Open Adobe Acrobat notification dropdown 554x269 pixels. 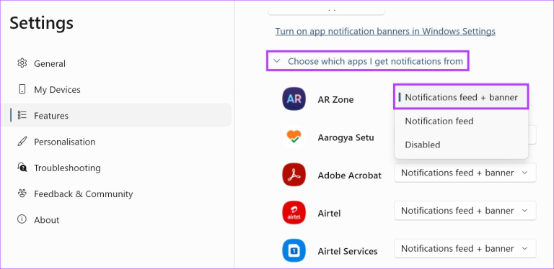465,173
